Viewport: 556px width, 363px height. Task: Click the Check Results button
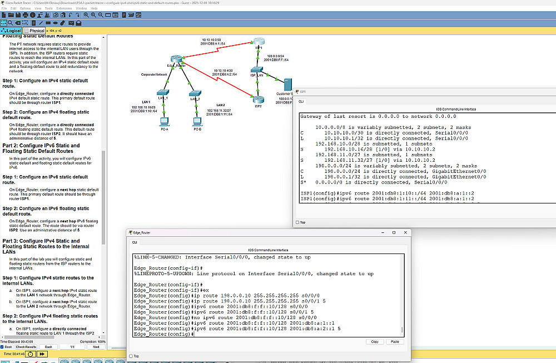click(x=26, y=347)
